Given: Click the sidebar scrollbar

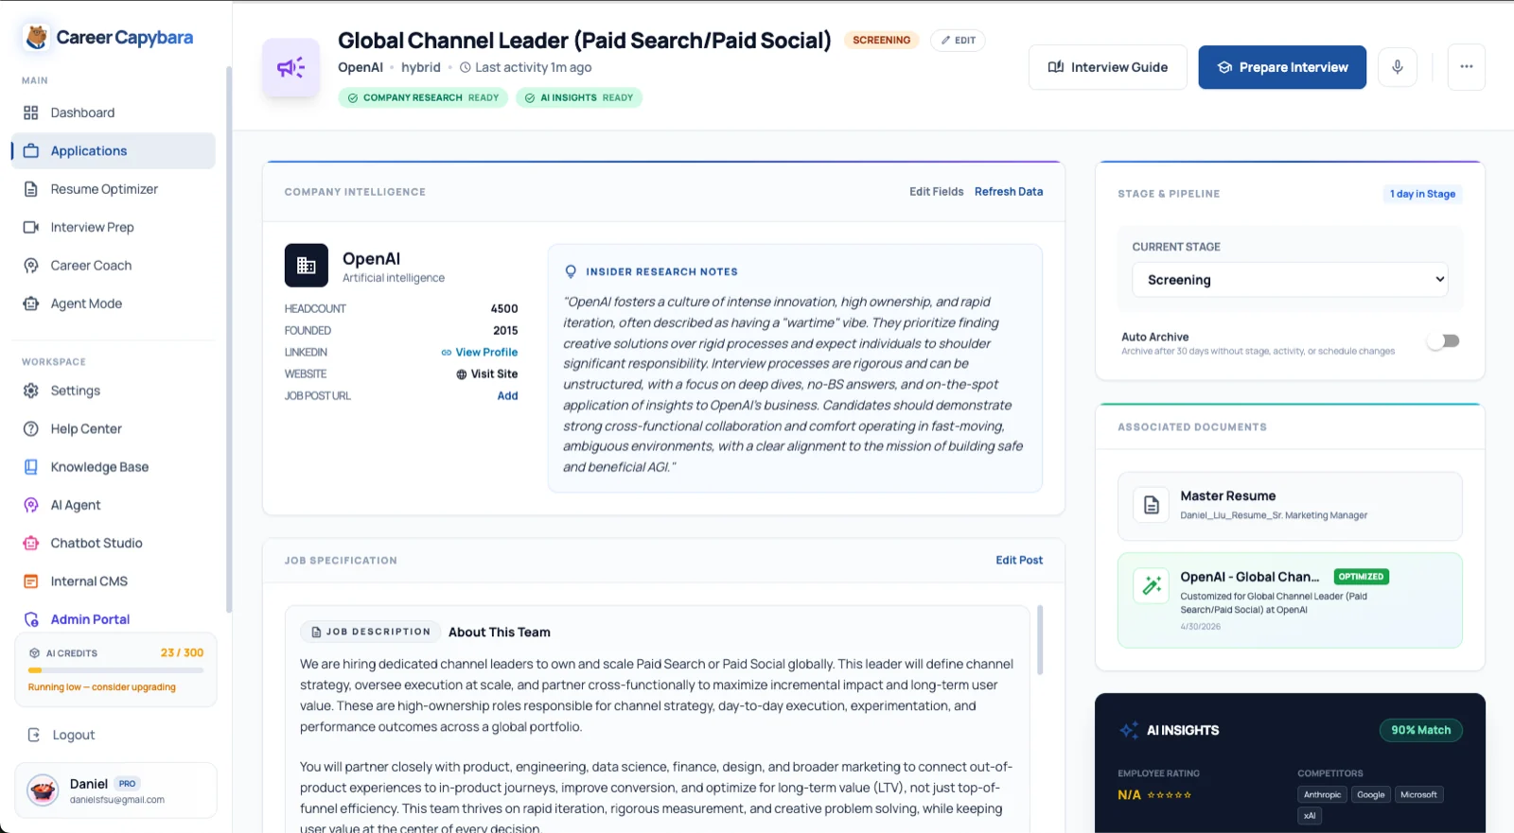Looking at the screenshot, I should 228,338.
